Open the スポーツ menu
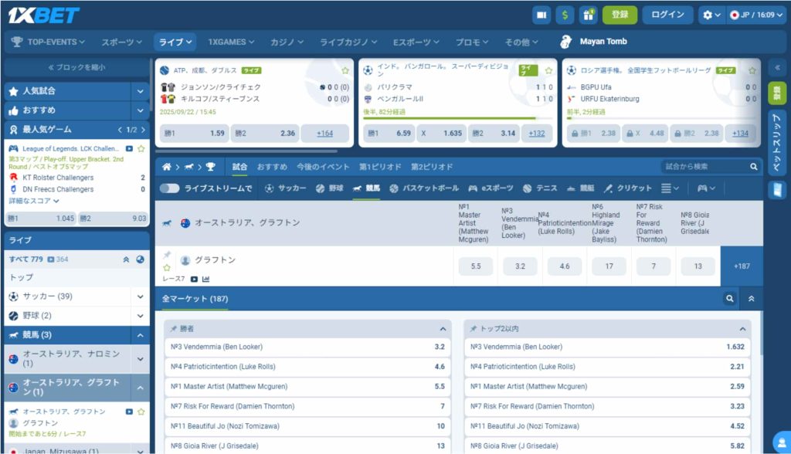This screenshot has height=454, width=791. point(121,42)
